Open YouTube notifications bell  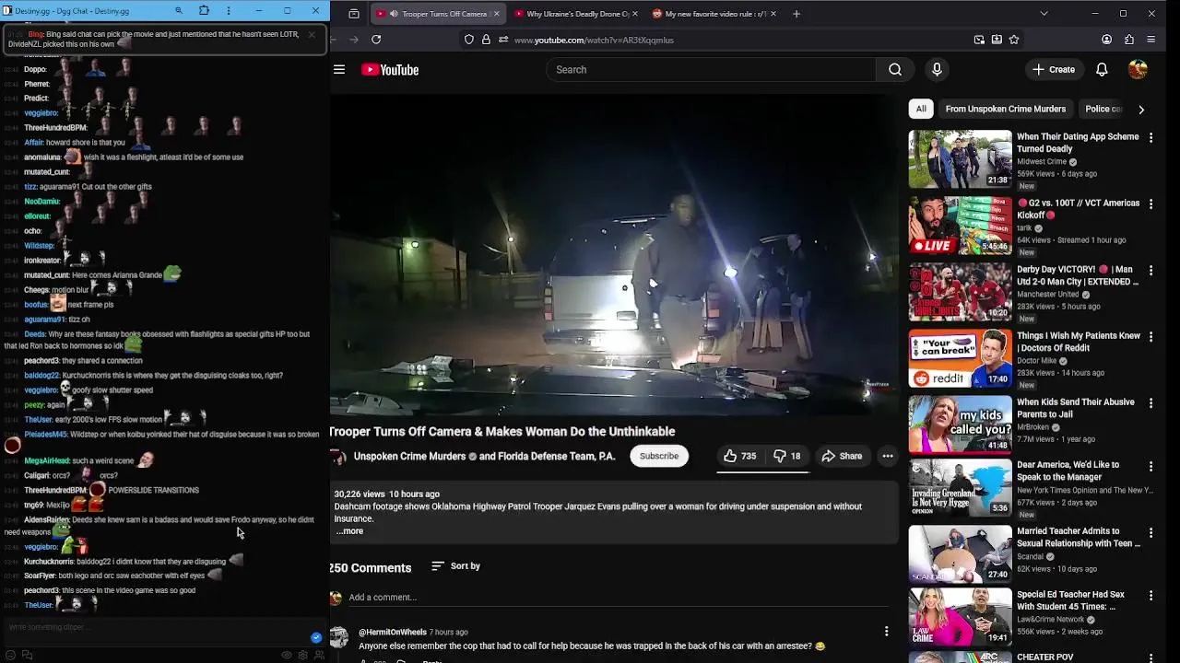(x=1102, y=70)
